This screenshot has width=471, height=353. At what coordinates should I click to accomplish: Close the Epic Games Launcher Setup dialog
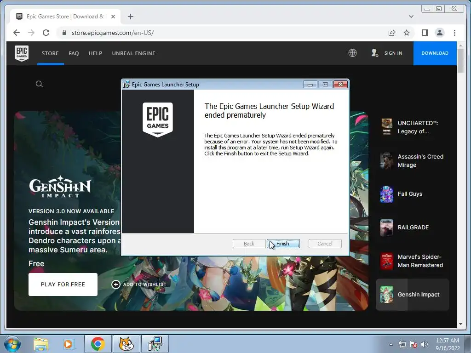(x=340, y=85)
